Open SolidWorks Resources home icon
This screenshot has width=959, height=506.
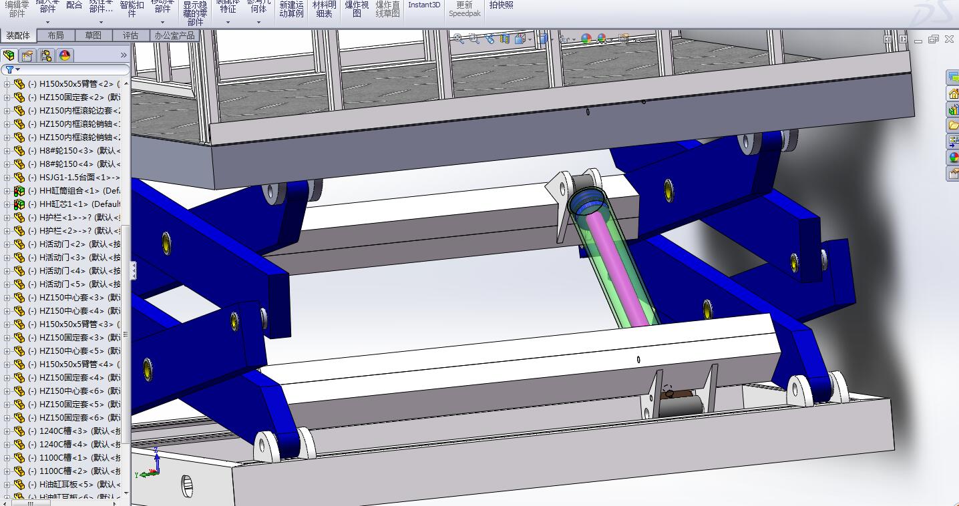coord(954,93)
